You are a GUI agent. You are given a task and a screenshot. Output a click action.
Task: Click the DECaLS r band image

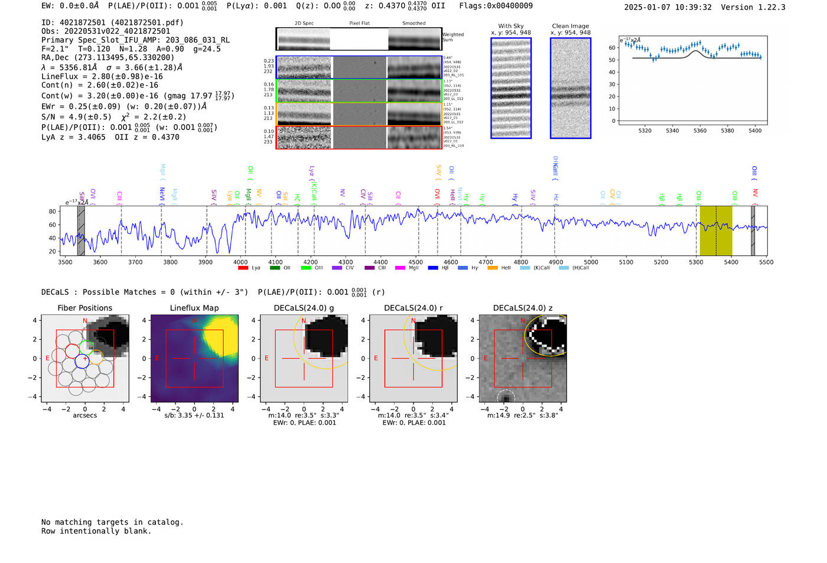[413, 358]
